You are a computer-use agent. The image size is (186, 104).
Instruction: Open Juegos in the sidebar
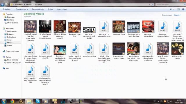10,40
